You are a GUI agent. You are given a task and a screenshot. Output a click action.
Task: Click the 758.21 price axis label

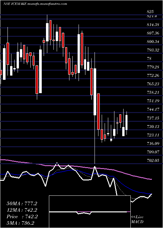tap(153, 93)
